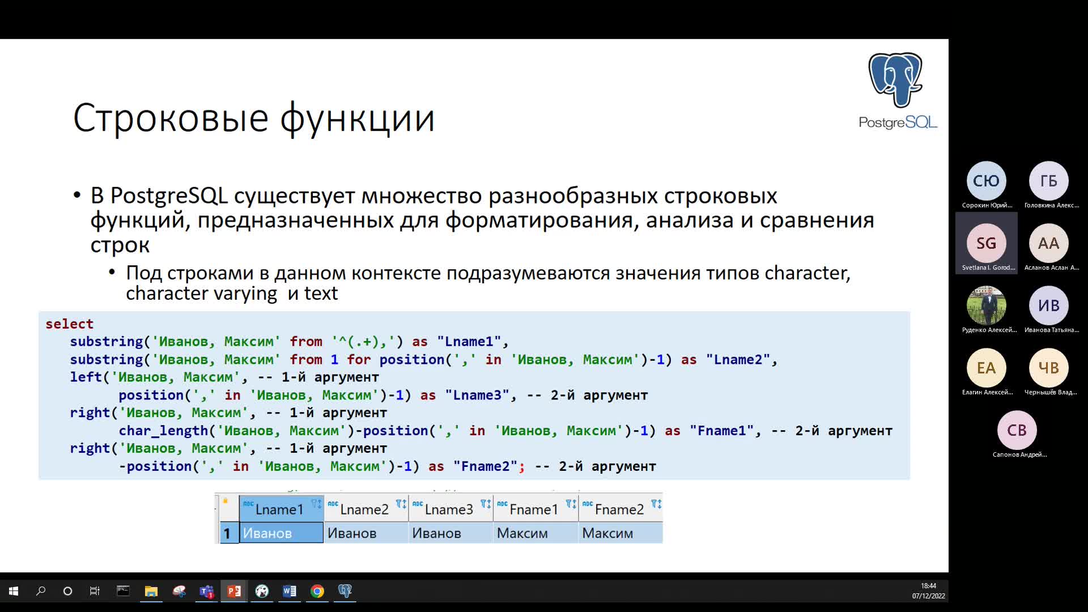Click the filter/sort icon on Lname3 column
Viewport: 1088px width, 612px height.
(486, 504)
